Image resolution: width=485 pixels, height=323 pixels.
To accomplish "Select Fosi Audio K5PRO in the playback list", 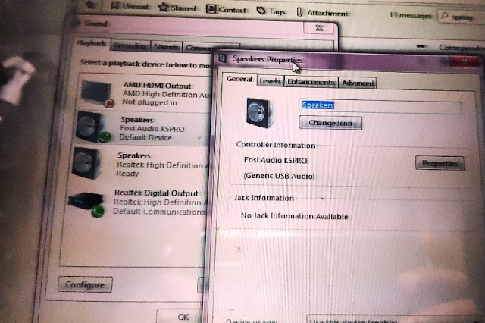I will click(x=152, y=129).
